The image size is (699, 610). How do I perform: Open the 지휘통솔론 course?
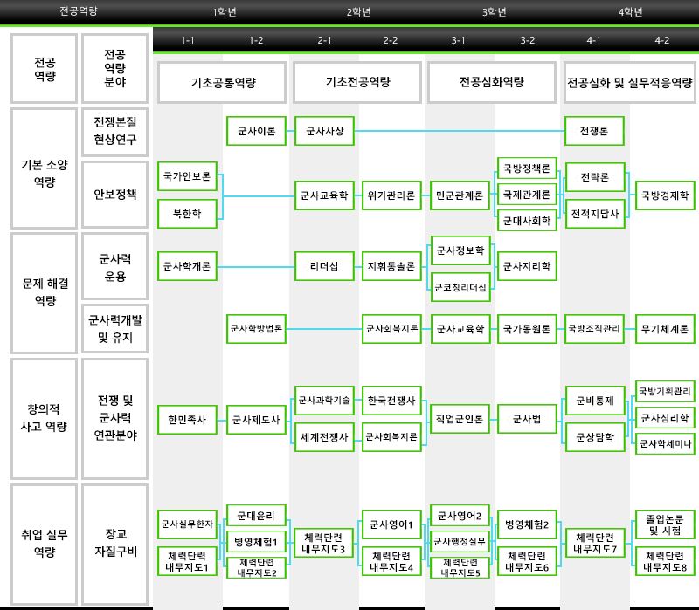pyautogui.click(x=391, y=265)
